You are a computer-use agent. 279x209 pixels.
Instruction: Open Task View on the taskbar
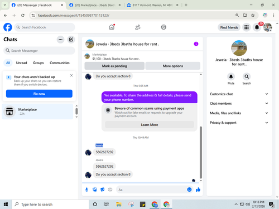coord(107,205)
